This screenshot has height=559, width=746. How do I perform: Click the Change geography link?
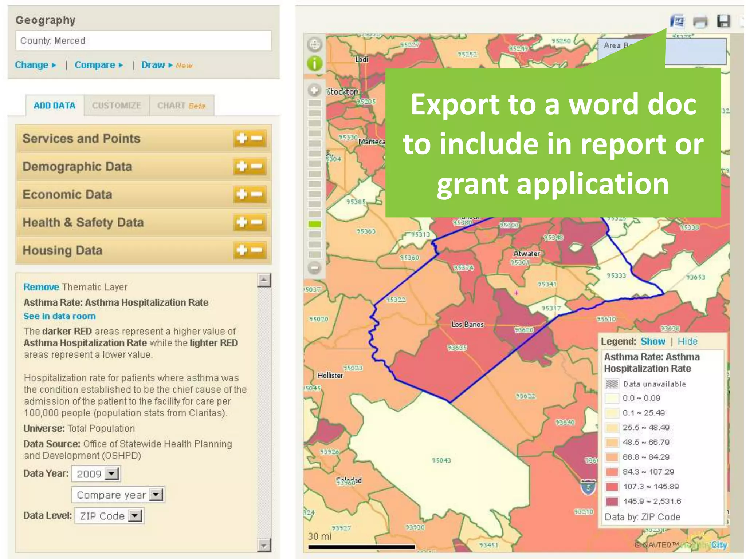35,65
